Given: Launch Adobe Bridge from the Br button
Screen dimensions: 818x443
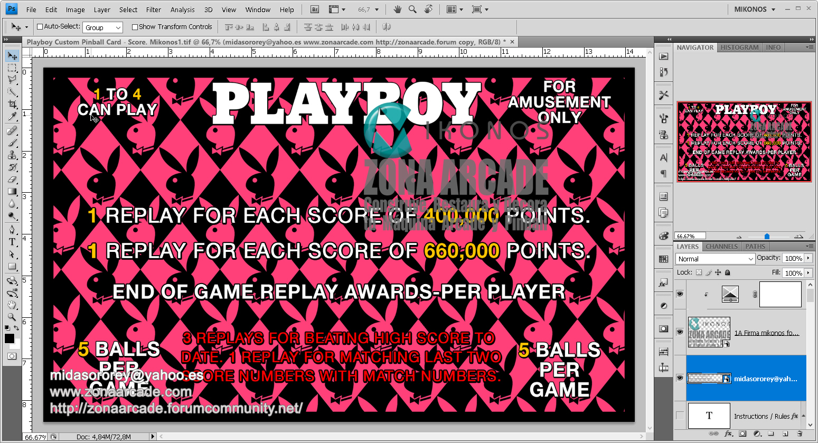Looking at the screenshot, I should pos(315,10).
